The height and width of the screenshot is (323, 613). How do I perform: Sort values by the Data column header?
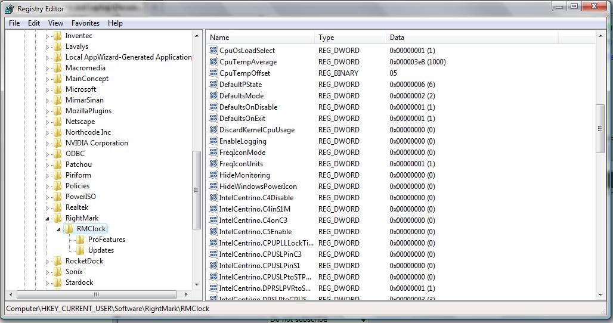(472, 38)
